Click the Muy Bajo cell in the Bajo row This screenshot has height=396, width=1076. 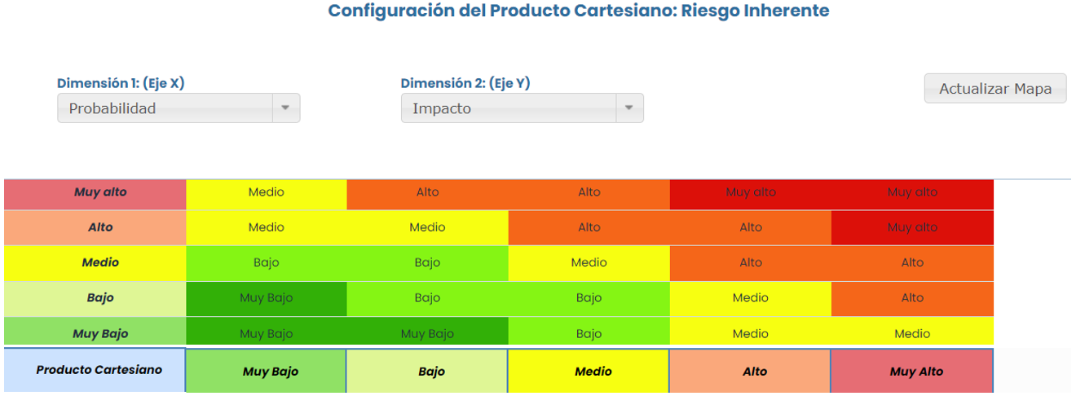pos(267,298)
